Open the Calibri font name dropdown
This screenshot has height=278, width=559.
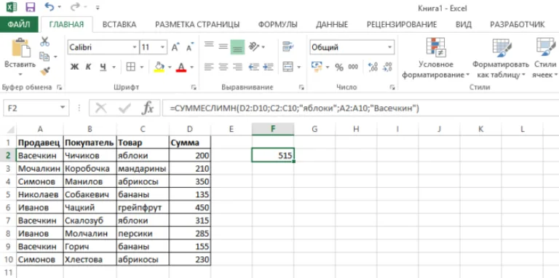point(135,47)
